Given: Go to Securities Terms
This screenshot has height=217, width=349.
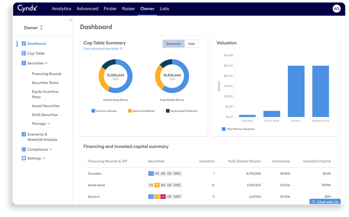Looking at the screenshot, I should [x=45, y=83].
